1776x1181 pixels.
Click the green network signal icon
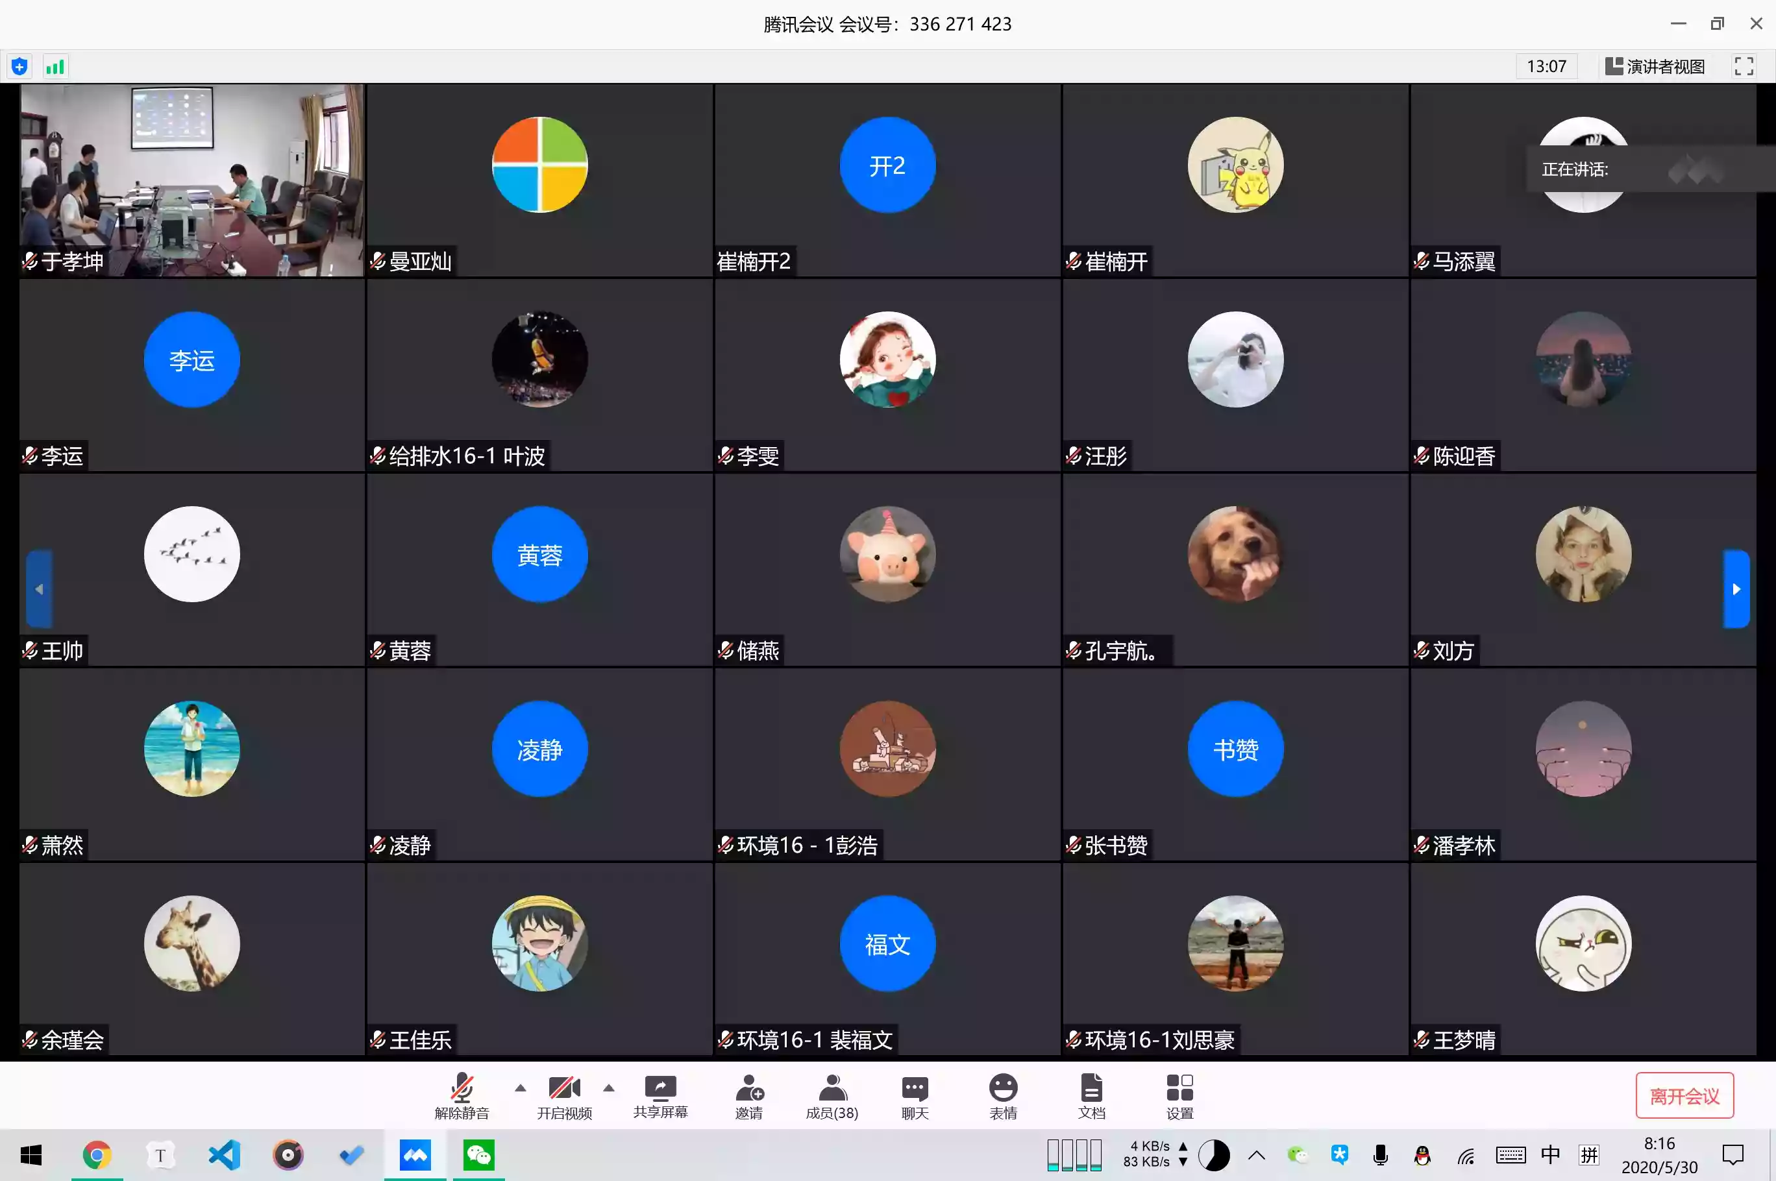click(x=55, y=66)
